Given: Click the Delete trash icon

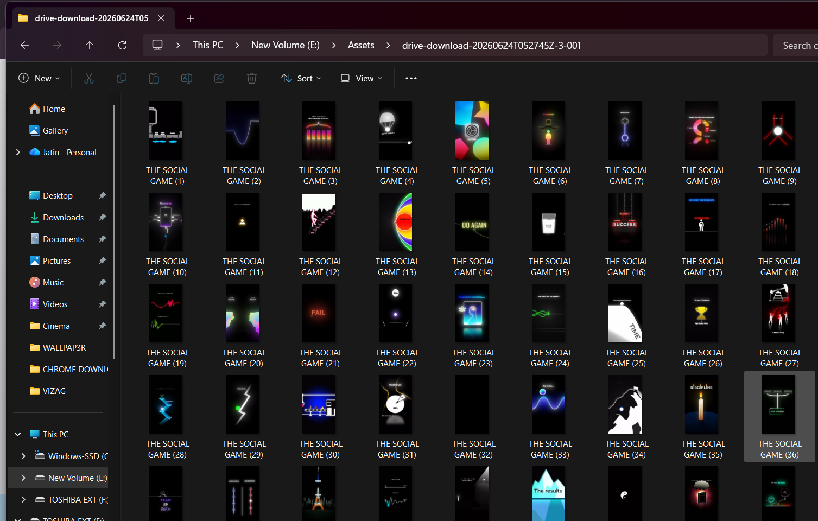Looking at the screenshot, I should (x=252, y=78).
